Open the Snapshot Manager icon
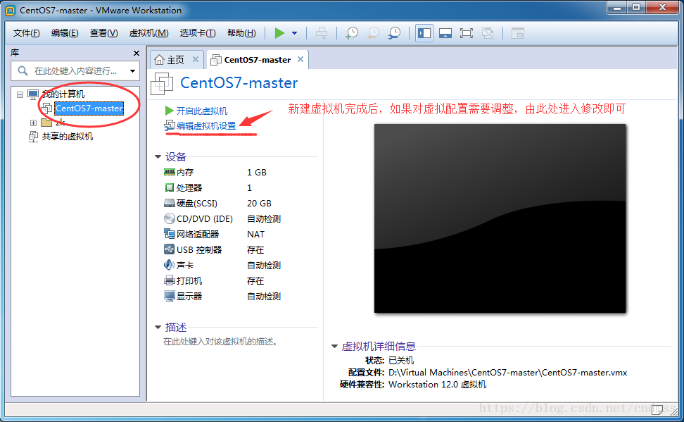The image size is (684, 422). tap(394, 32)
